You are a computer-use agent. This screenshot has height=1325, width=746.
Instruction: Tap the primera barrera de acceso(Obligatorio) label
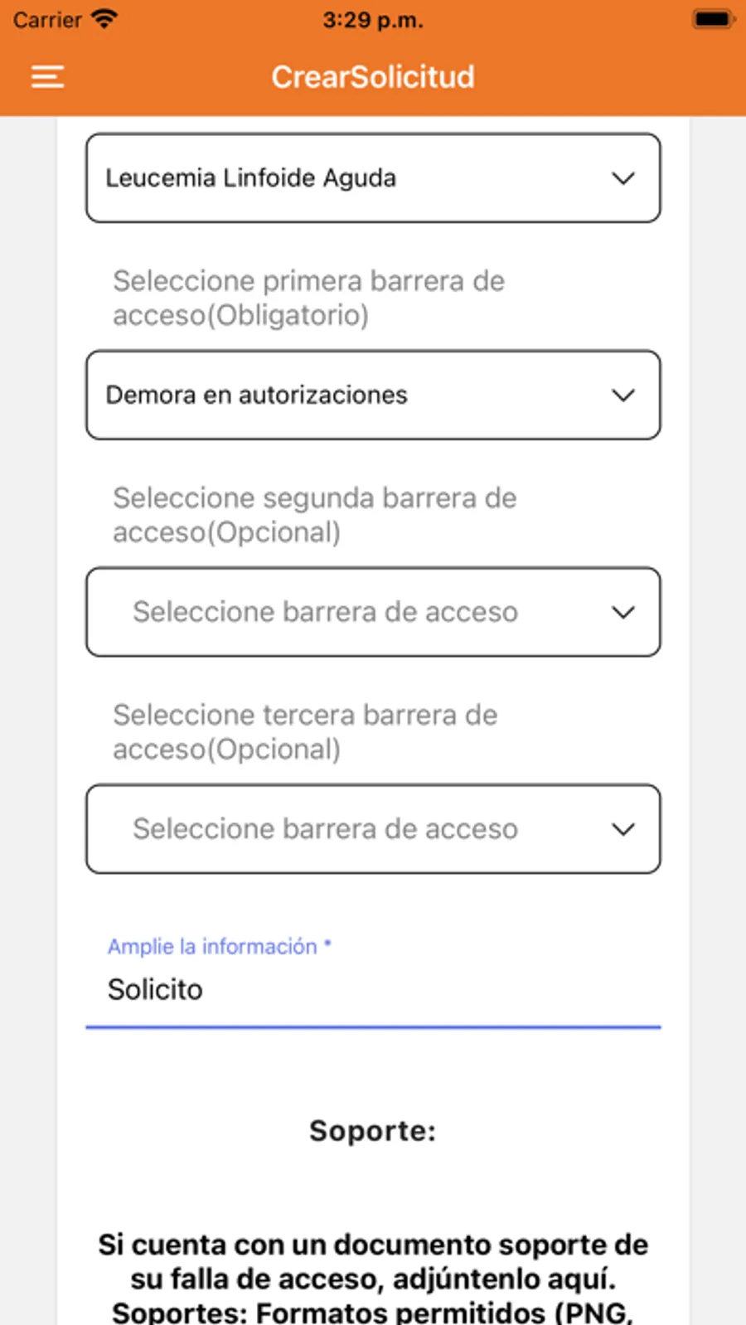pos(308,298)
